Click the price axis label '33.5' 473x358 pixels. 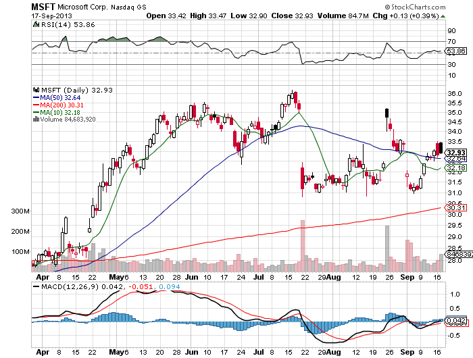coord(454,142)
